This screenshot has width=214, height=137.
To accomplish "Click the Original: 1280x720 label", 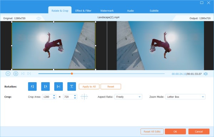I will [14, 19].
